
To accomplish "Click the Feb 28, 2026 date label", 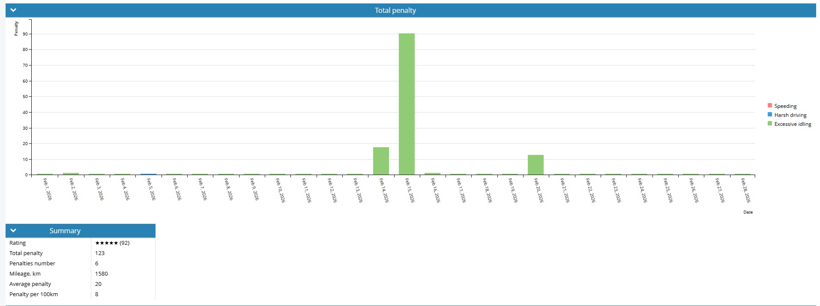I will click(x=745, y=190).
